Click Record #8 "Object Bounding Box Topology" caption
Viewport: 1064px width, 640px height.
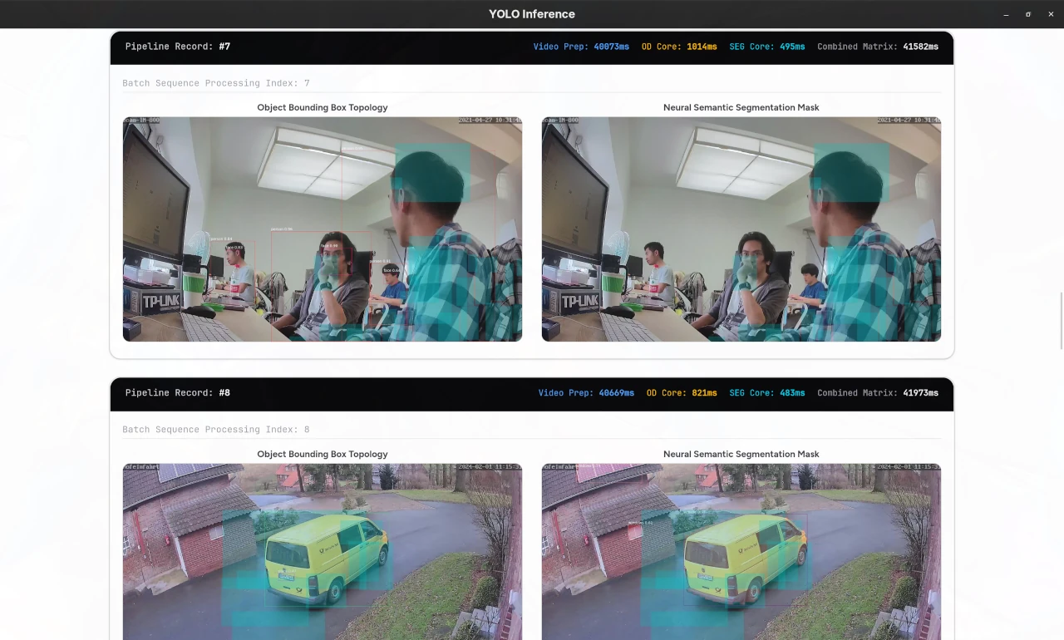pos(323,454)
